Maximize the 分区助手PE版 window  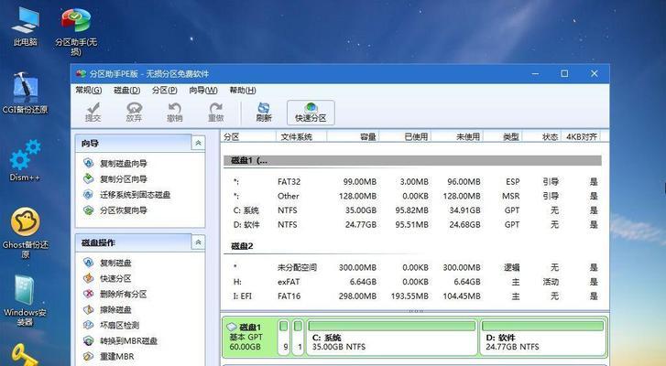point(564,73)
